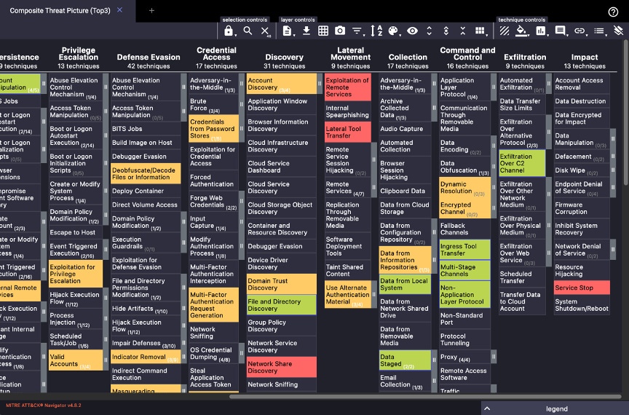629x415 pixels.
Task: Toggle technique enabled state hatched icon
Action: (x=505, y=31)
